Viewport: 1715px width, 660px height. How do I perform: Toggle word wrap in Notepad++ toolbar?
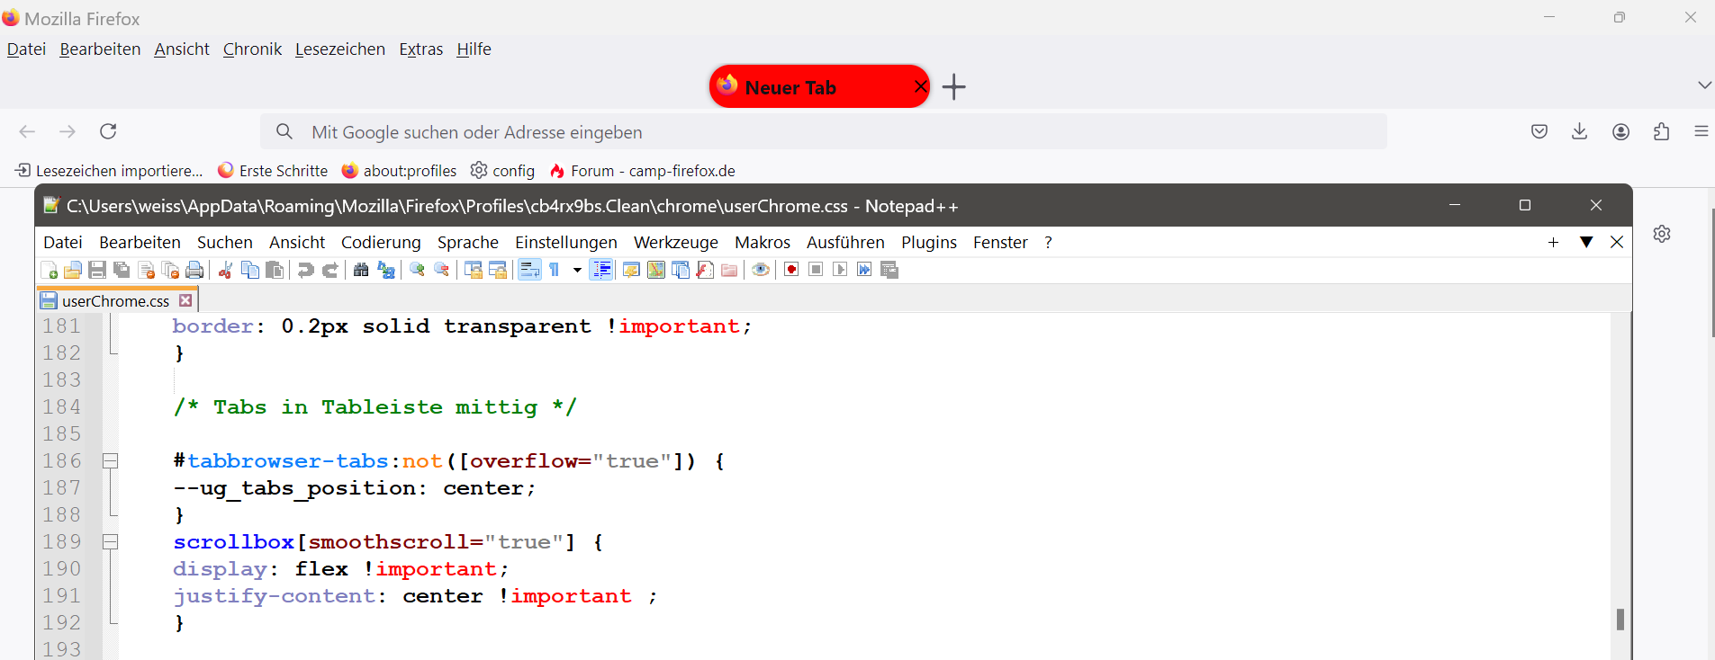(x=529, y=270)
